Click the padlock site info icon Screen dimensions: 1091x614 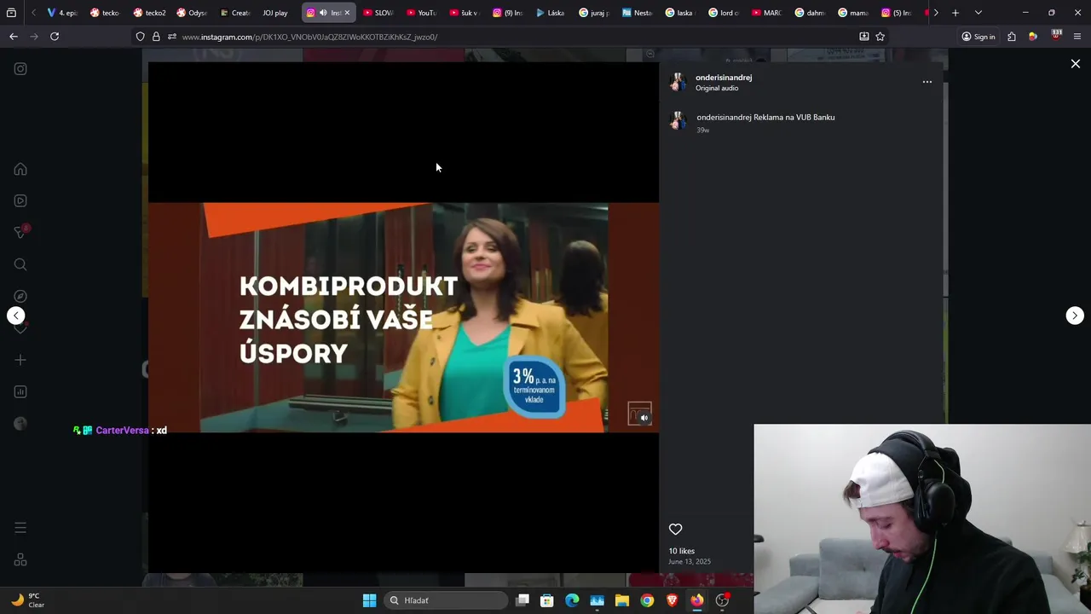pos(156,37)
